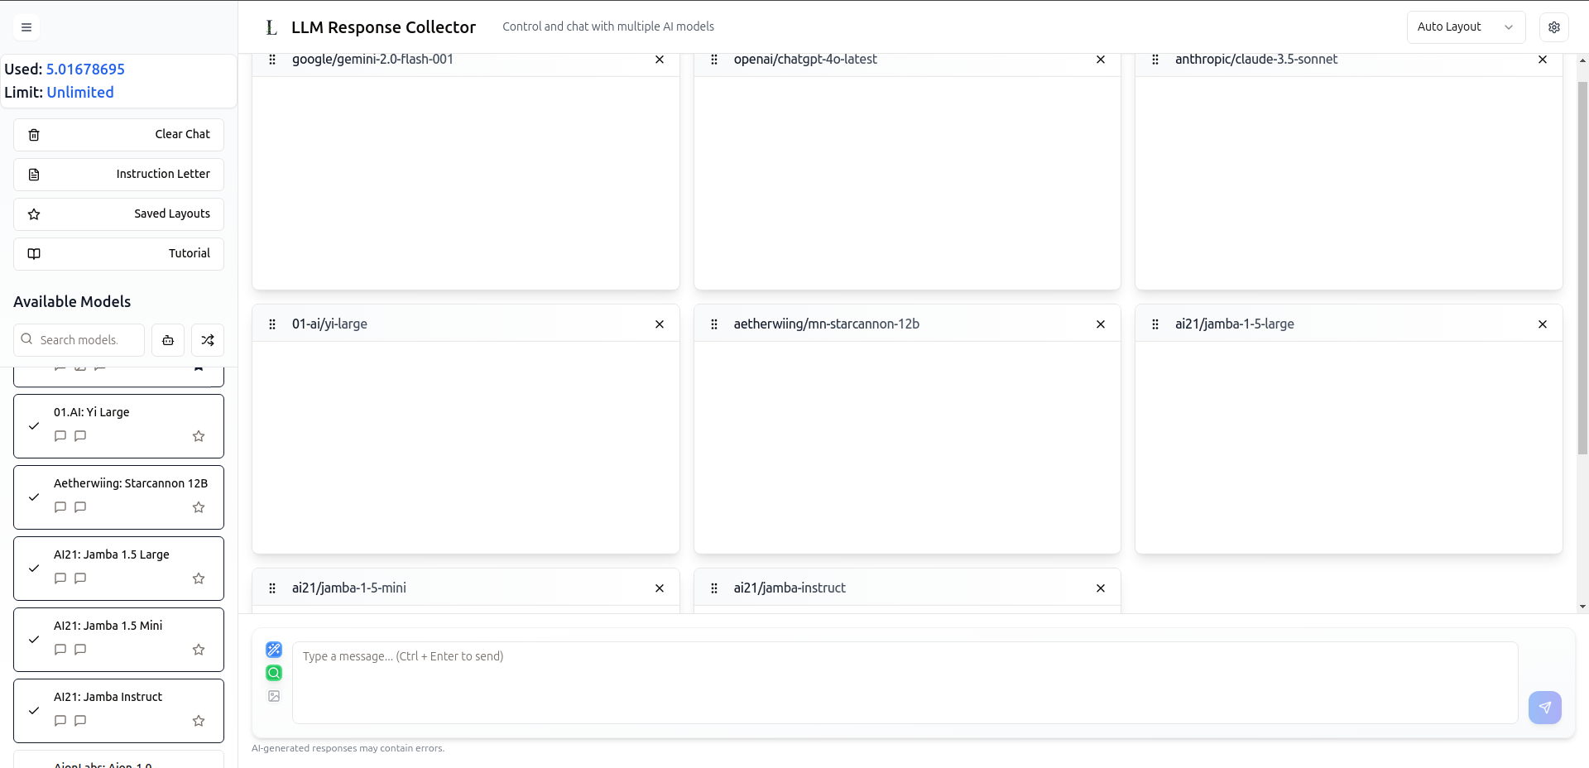1589x768 pixels.
Task: Click the shuffle icon beside model search
Action: pyautogui.click(x=208, y=340)
